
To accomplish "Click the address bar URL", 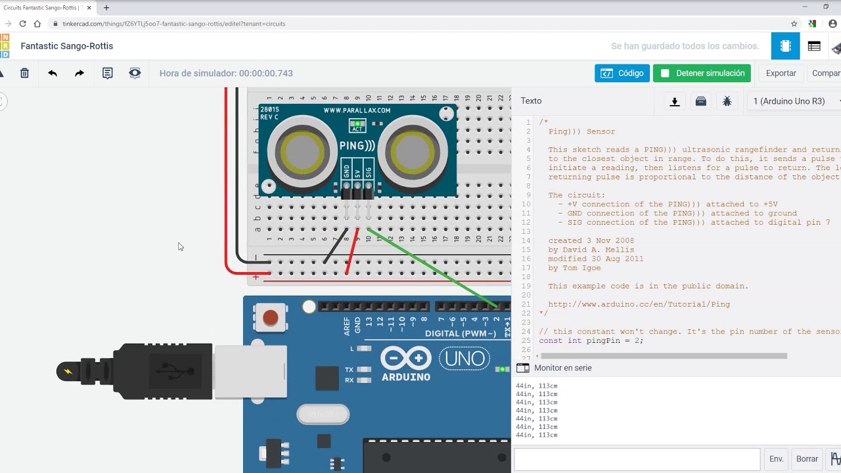I will click(174, 24).
